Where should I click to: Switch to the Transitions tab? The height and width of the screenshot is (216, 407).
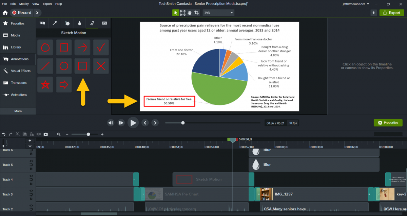18,83
